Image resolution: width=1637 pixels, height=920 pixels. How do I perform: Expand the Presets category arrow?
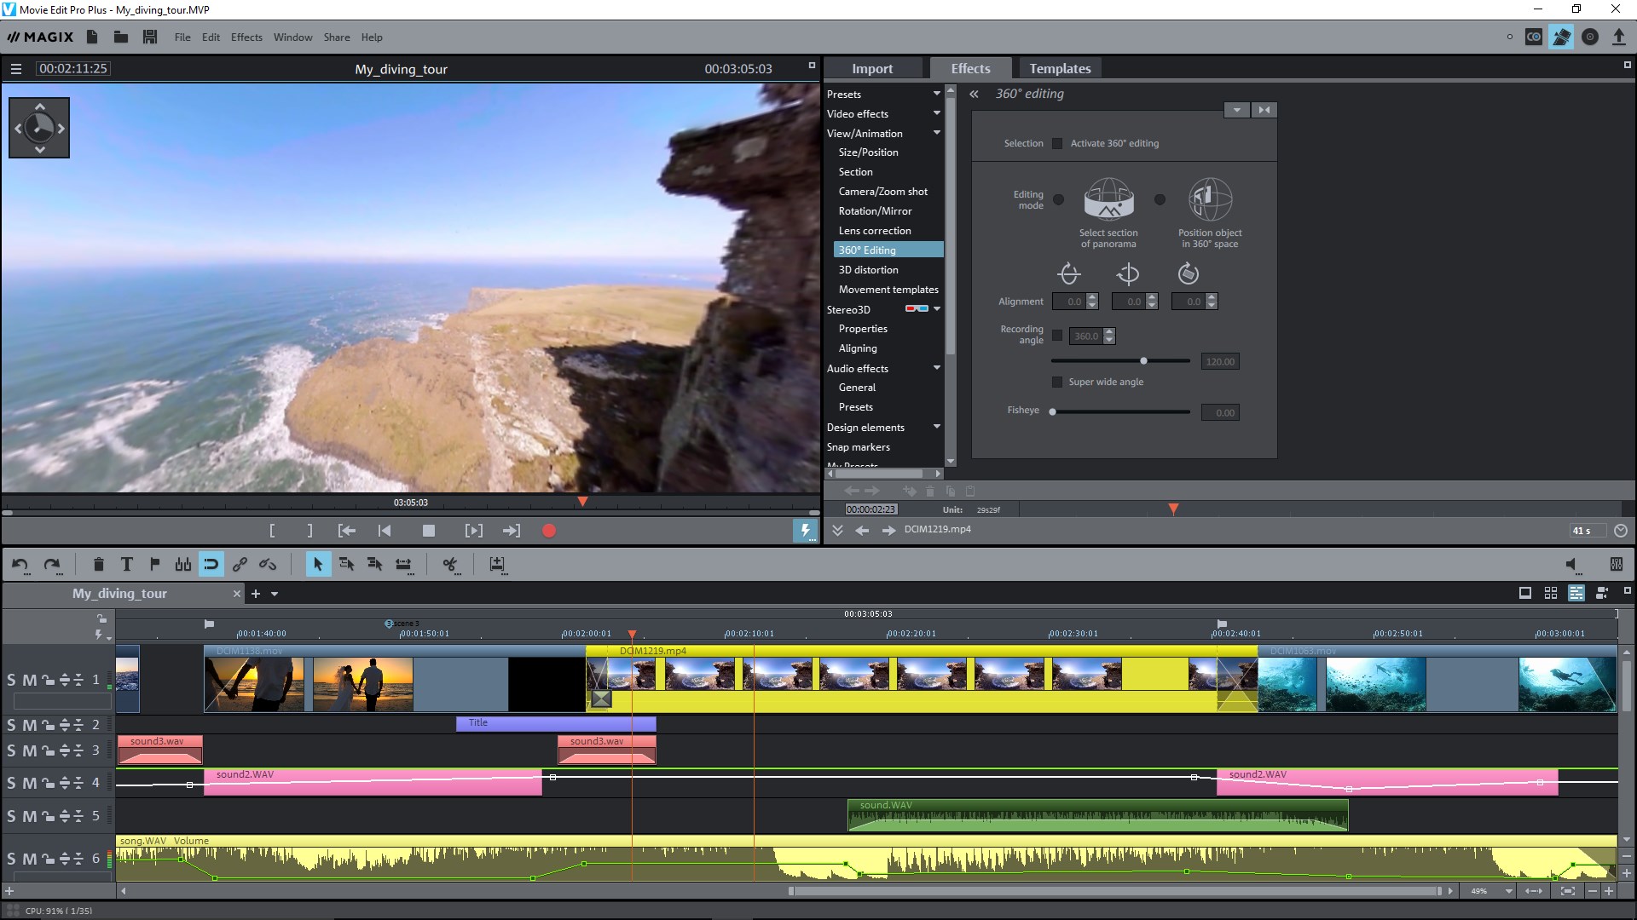coord(936,94)
